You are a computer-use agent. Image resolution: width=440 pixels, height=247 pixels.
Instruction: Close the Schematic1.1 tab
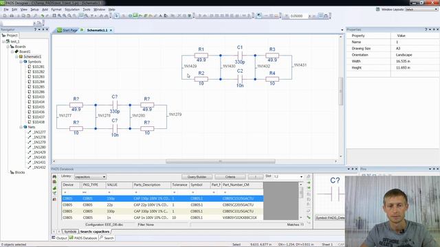coord(111,30)
